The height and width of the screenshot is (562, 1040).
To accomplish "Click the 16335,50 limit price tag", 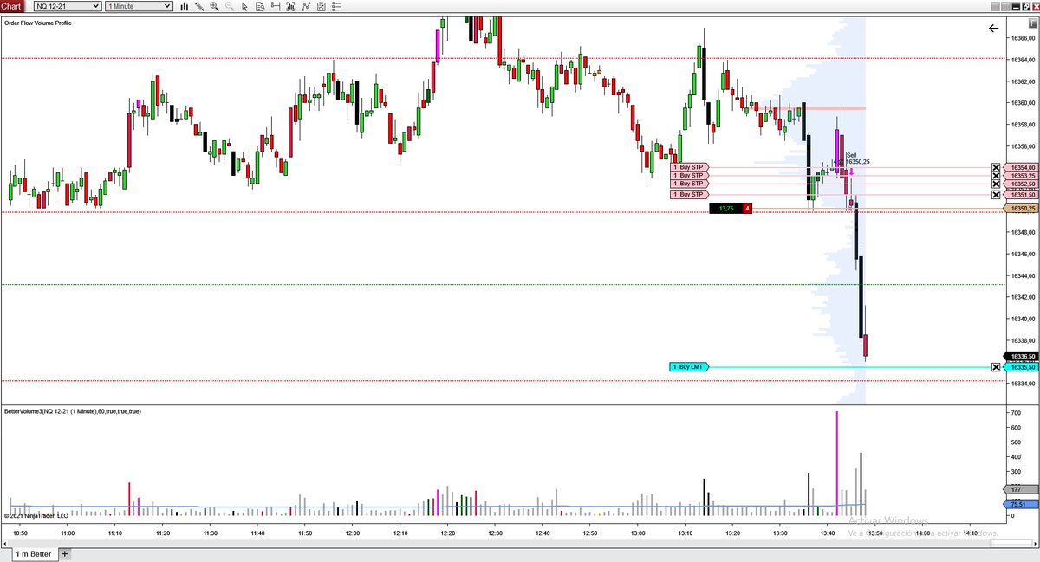I will point(1019,367).
